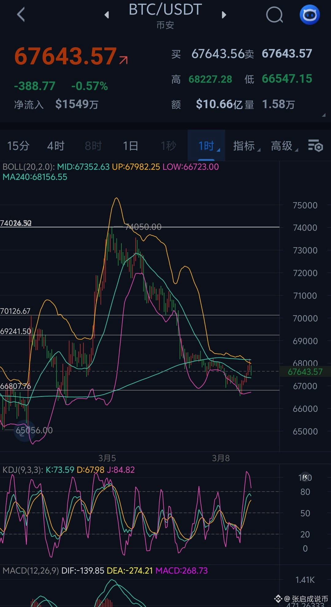This screenshot has width=331, height=607.
Task: Open the 1时 timeframe dropdown
Action: [207, 146]
